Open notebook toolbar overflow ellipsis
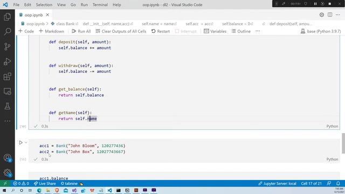The width and height of the screenshot is (345, 194). (x=258, y=31)
